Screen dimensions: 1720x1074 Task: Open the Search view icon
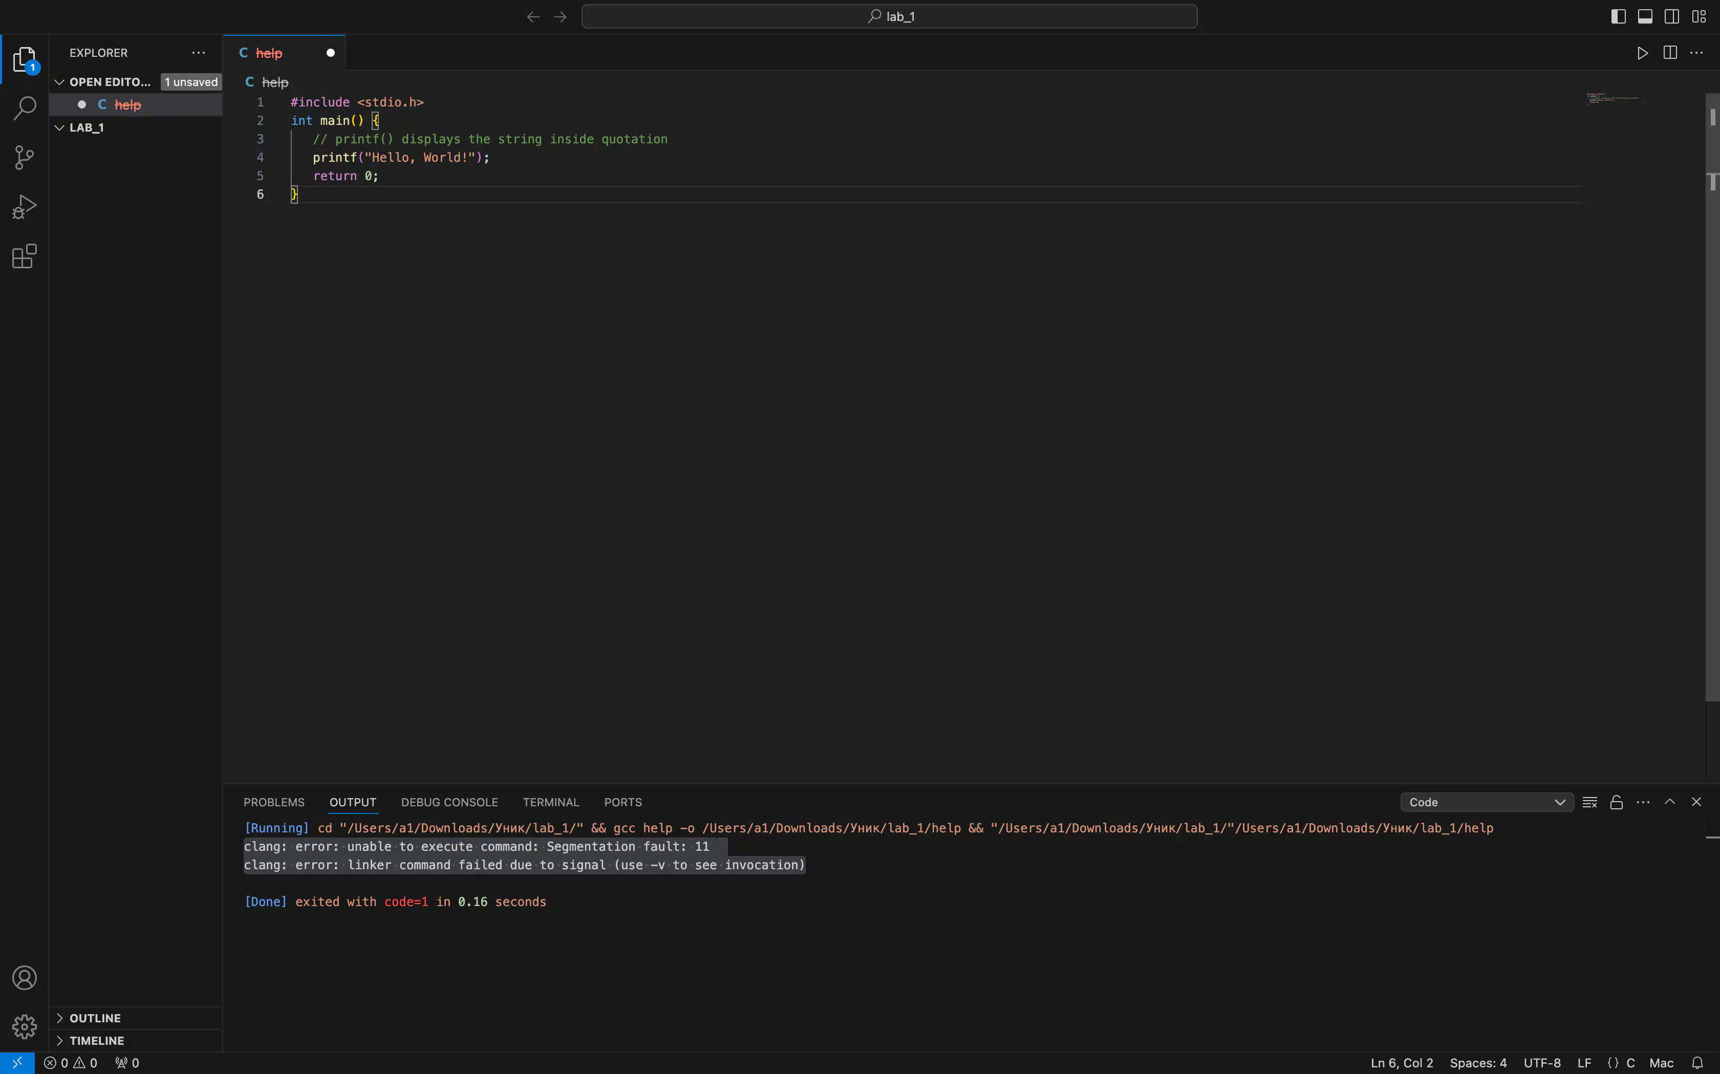[x=24, y=108]
